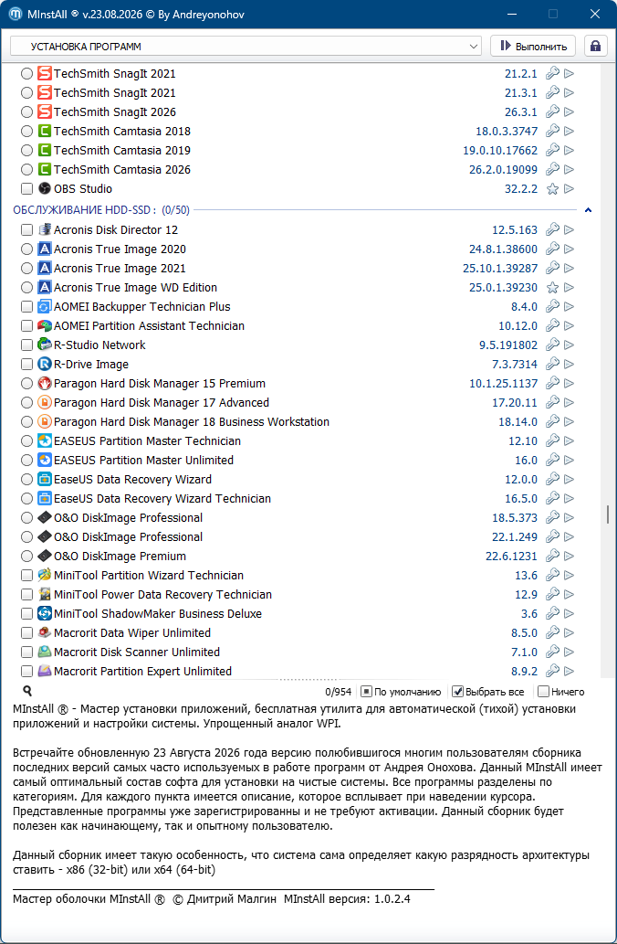This screenshot has width=617, height=944.
Task: Click the key icon for R-Drive Image
Action: point(552,365)
